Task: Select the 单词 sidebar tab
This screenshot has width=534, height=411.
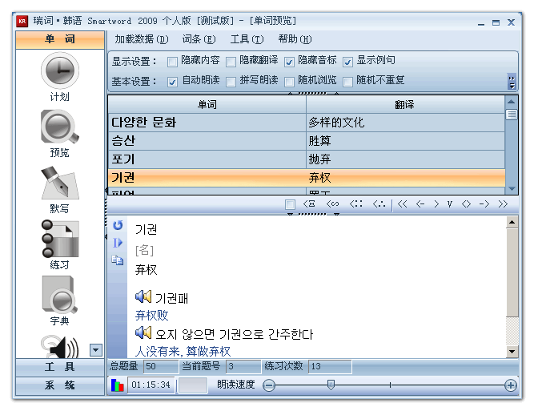Action: (x=60, y=39)
